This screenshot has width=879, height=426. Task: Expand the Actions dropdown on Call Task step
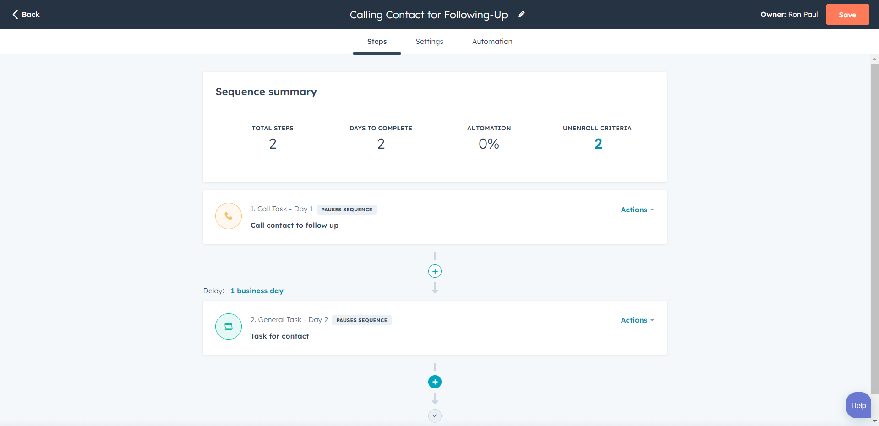point(637,210)
